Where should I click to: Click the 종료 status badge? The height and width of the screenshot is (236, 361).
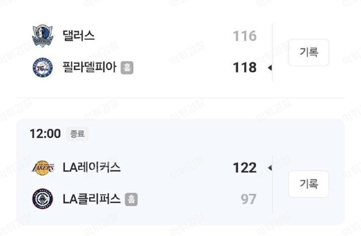point(77,134)
